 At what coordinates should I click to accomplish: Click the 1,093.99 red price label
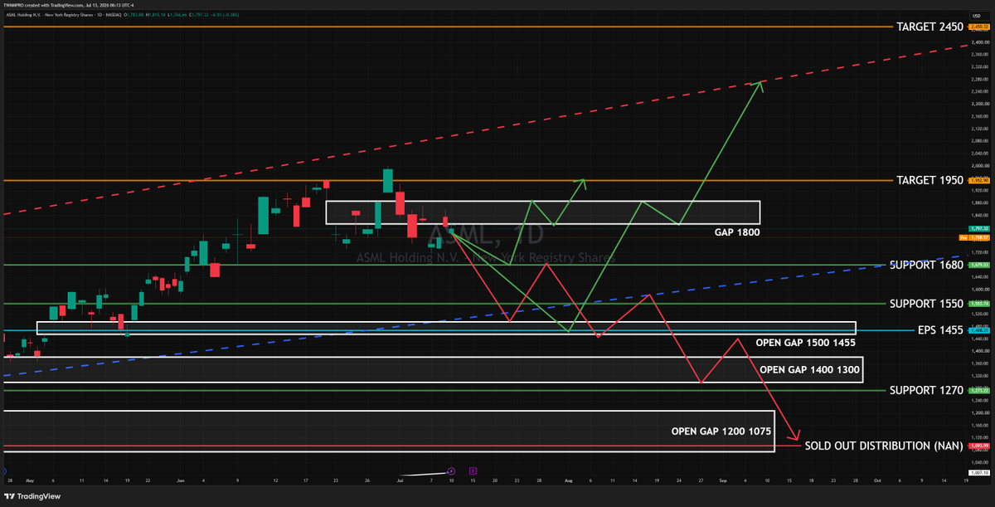(x=979, y=446)
